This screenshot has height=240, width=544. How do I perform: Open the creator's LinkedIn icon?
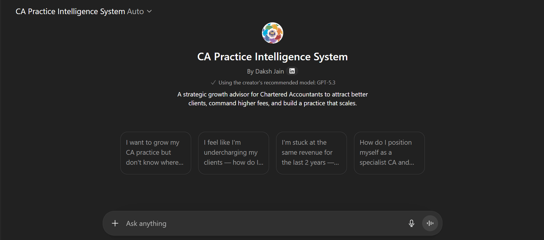tap(292, 71)
